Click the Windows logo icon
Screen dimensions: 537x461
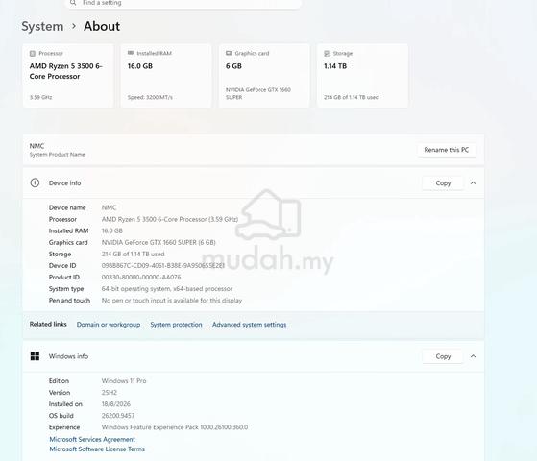35,356
